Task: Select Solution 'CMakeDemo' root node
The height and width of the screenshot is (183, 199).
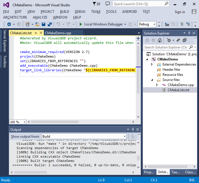Action: pyautogui.click(x=172, y=54)
